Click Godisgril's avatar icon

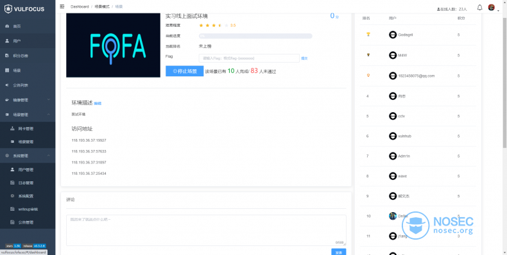click(393, 35)
